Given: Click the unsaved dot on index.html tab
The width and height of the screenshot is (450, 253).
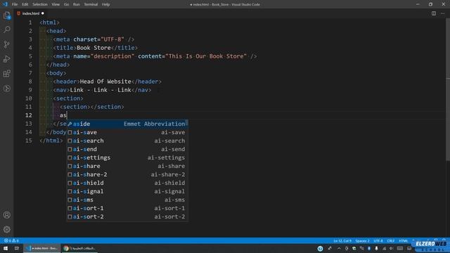Looking at the screenshot, I should pos(43,13).
